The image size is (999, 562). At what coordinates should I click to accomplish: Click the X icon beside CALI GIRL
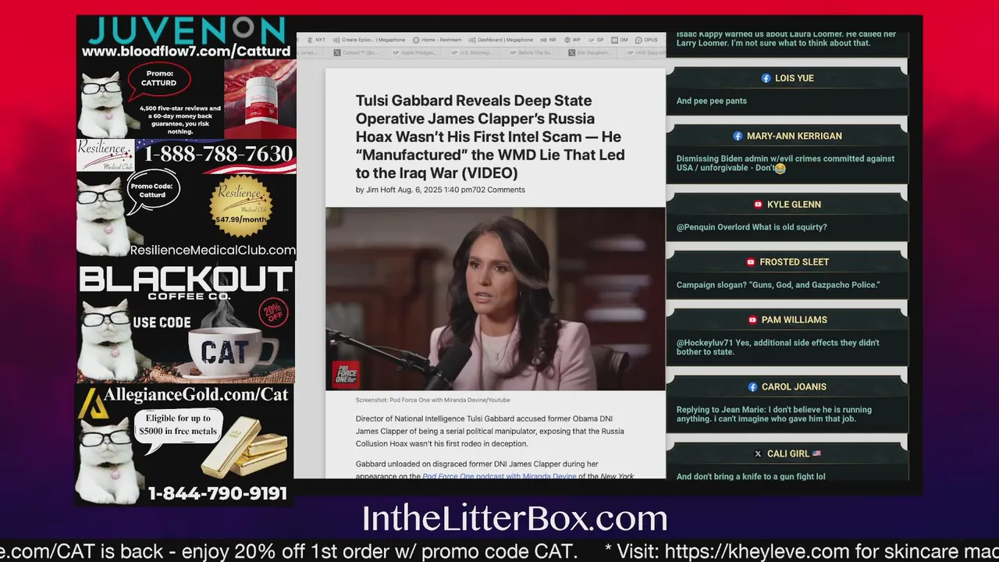[x=758, y=454]
